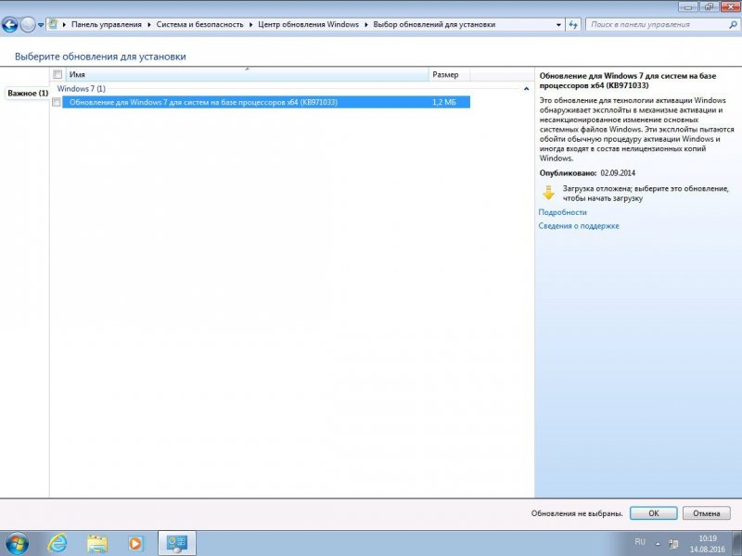This screenshot has width=742, height=556.
Task: Select the KB971033 update row
Action: pos(266,102)
